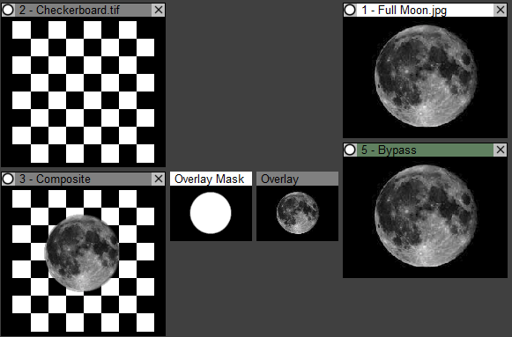Toggle the circle button on Composite node
Viewport: 512px width, 337px height.
(8, 179)
